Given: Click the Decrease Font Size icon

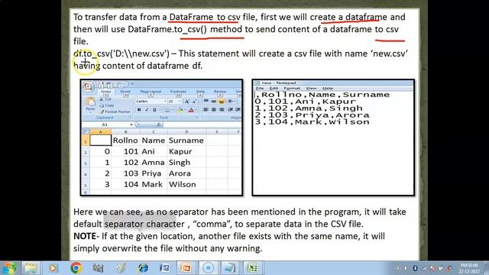Looking at the screenshot, I should 194,102.
